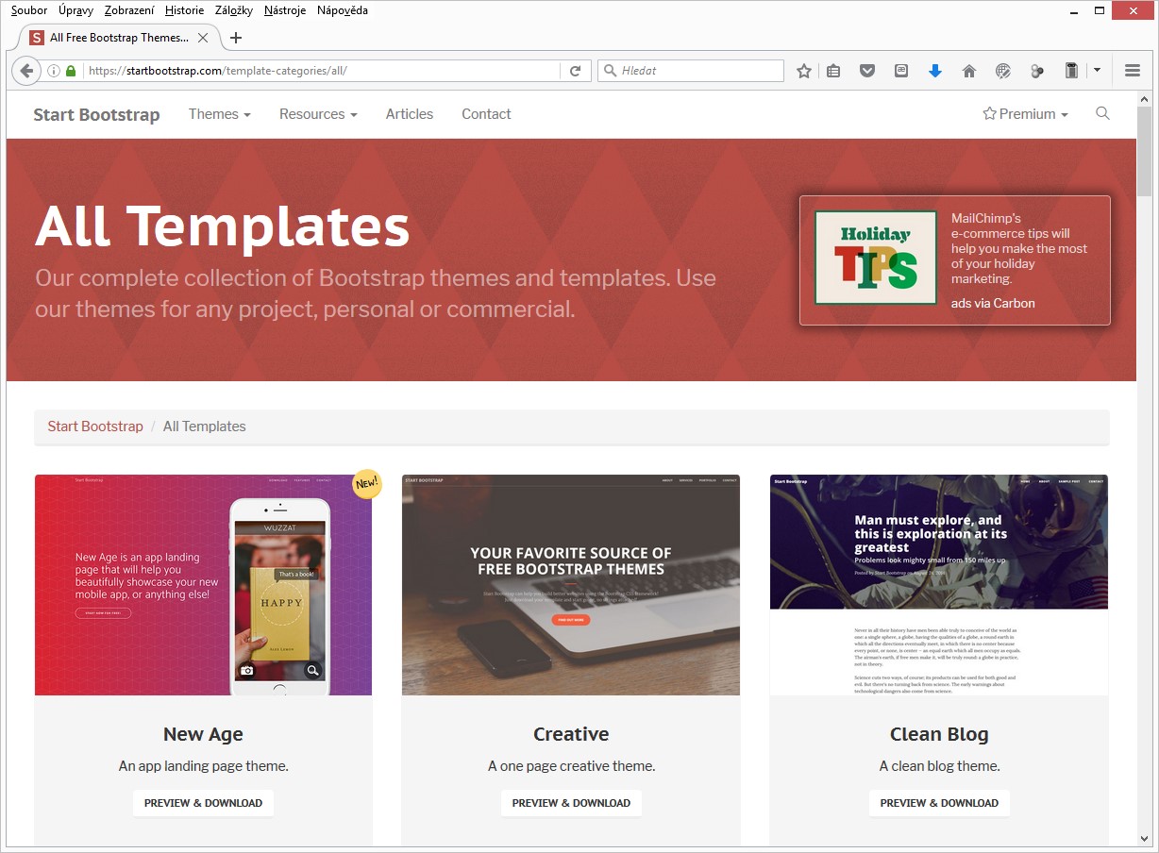This screenshot has height=853, width=1159.
Task: Open the Nápověda menu
Action: pyautogui.click(x=343, y=10)
